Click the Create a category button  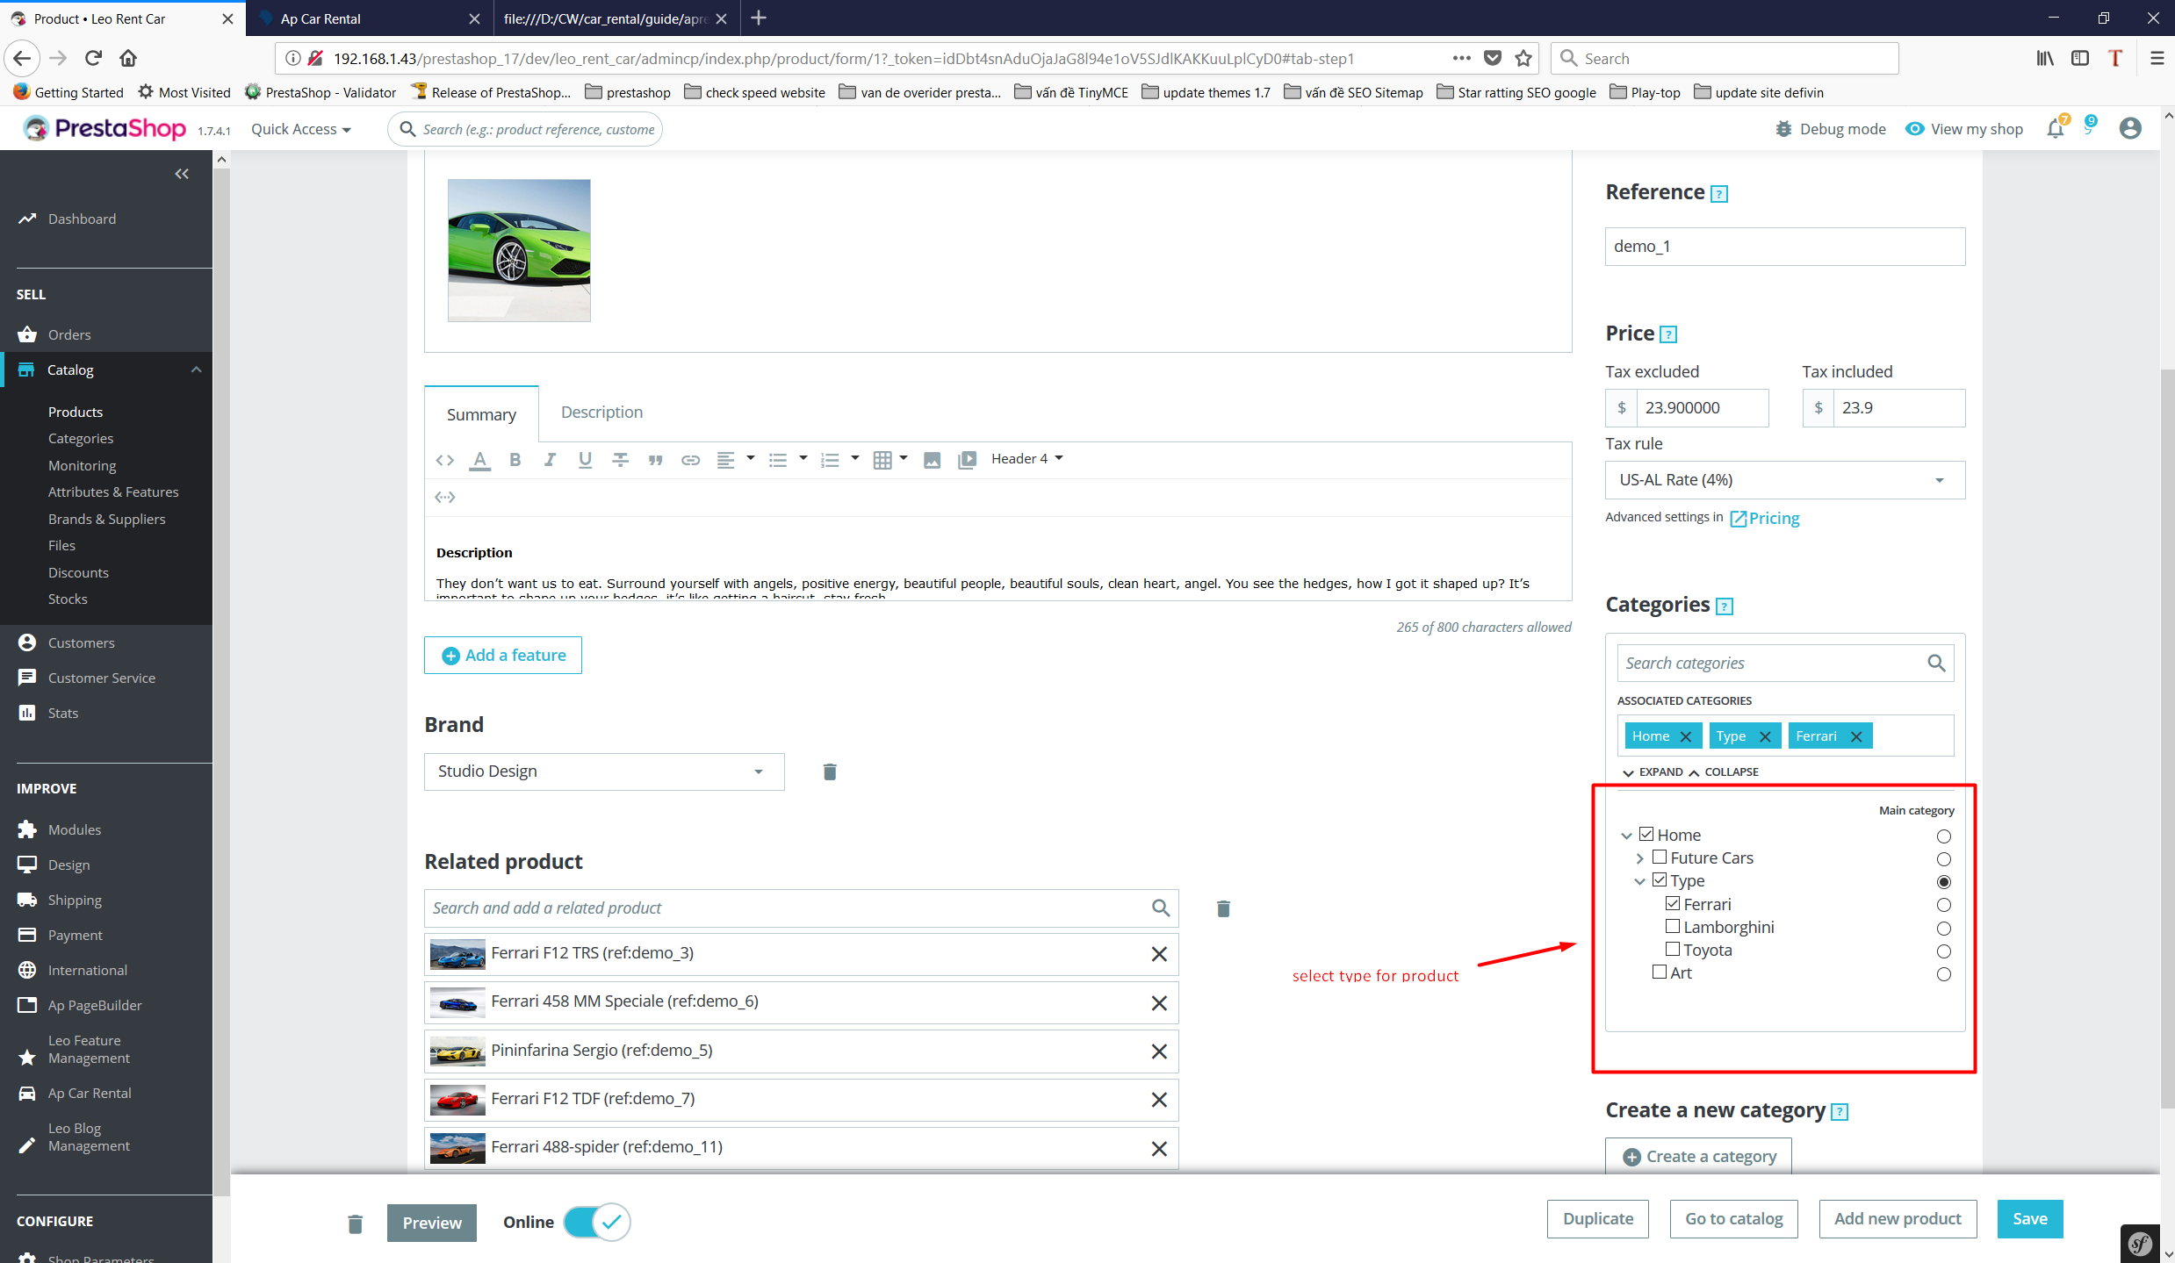click(x=1700, y=1156)
